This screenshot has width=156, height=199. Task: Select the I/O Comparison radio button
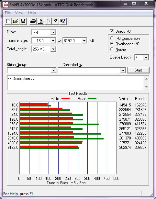point(112,38)
